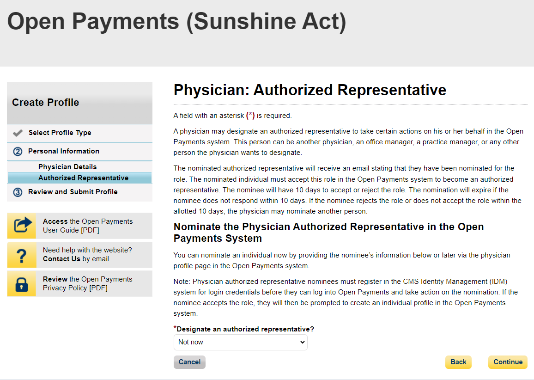534x380 pixels.
Task: Click the step 2 circle icon
Action: pyautogui.click(x=18, y=152)
